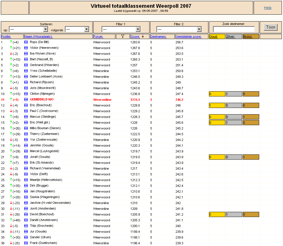Expand the Filter 2 dropdown
The width and height of the screenshot is (283, 246).
click(179, 29)
